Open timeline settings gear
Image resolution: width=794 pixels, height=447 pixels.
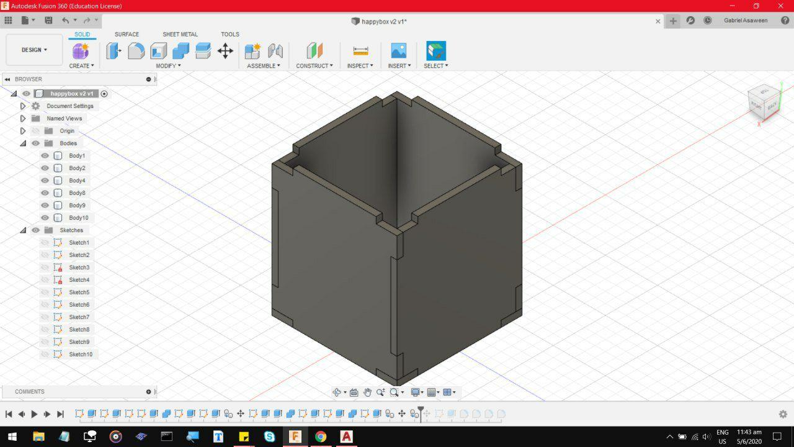pyautogui.click(x=783, y=414)
